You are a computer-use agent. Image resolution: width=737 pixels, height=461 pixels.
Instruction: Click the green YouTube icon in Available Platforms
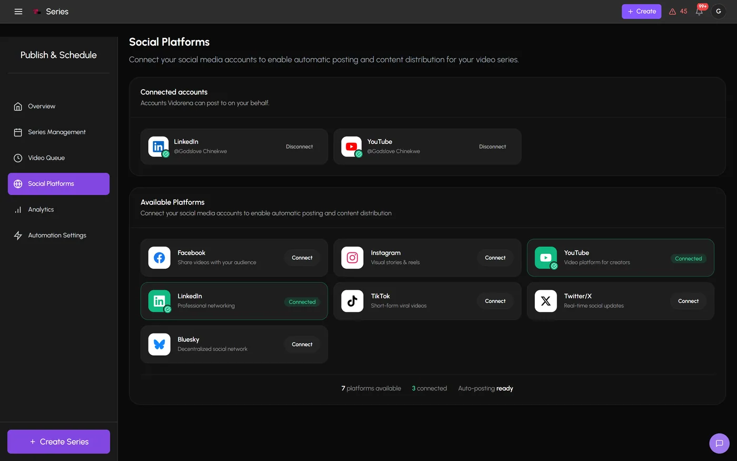tap(545, 258)
